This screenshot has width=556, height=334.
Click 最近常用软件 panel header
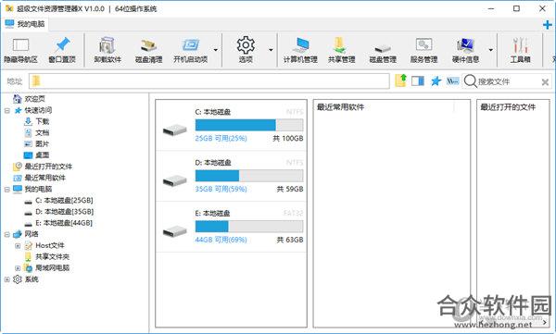340,107
